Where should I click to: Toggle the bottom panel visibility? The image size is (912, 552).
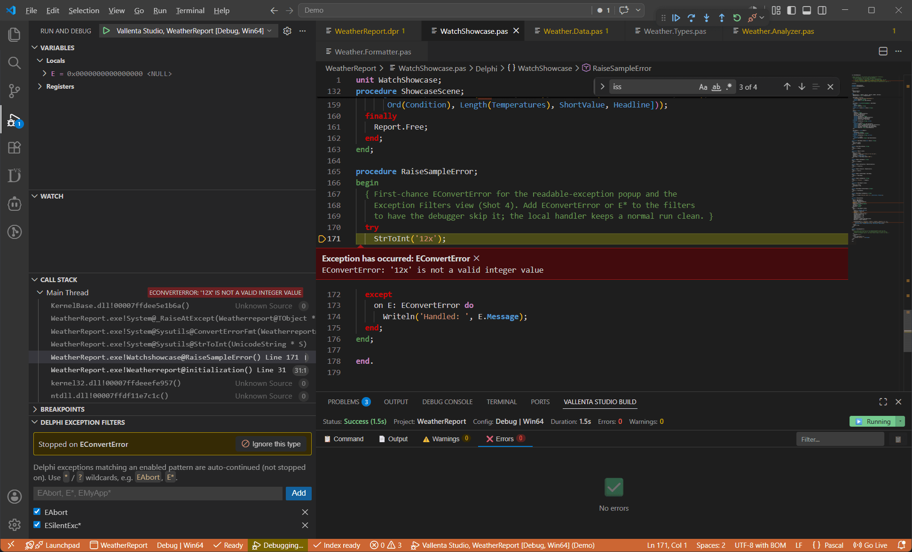tap(807, 10)
